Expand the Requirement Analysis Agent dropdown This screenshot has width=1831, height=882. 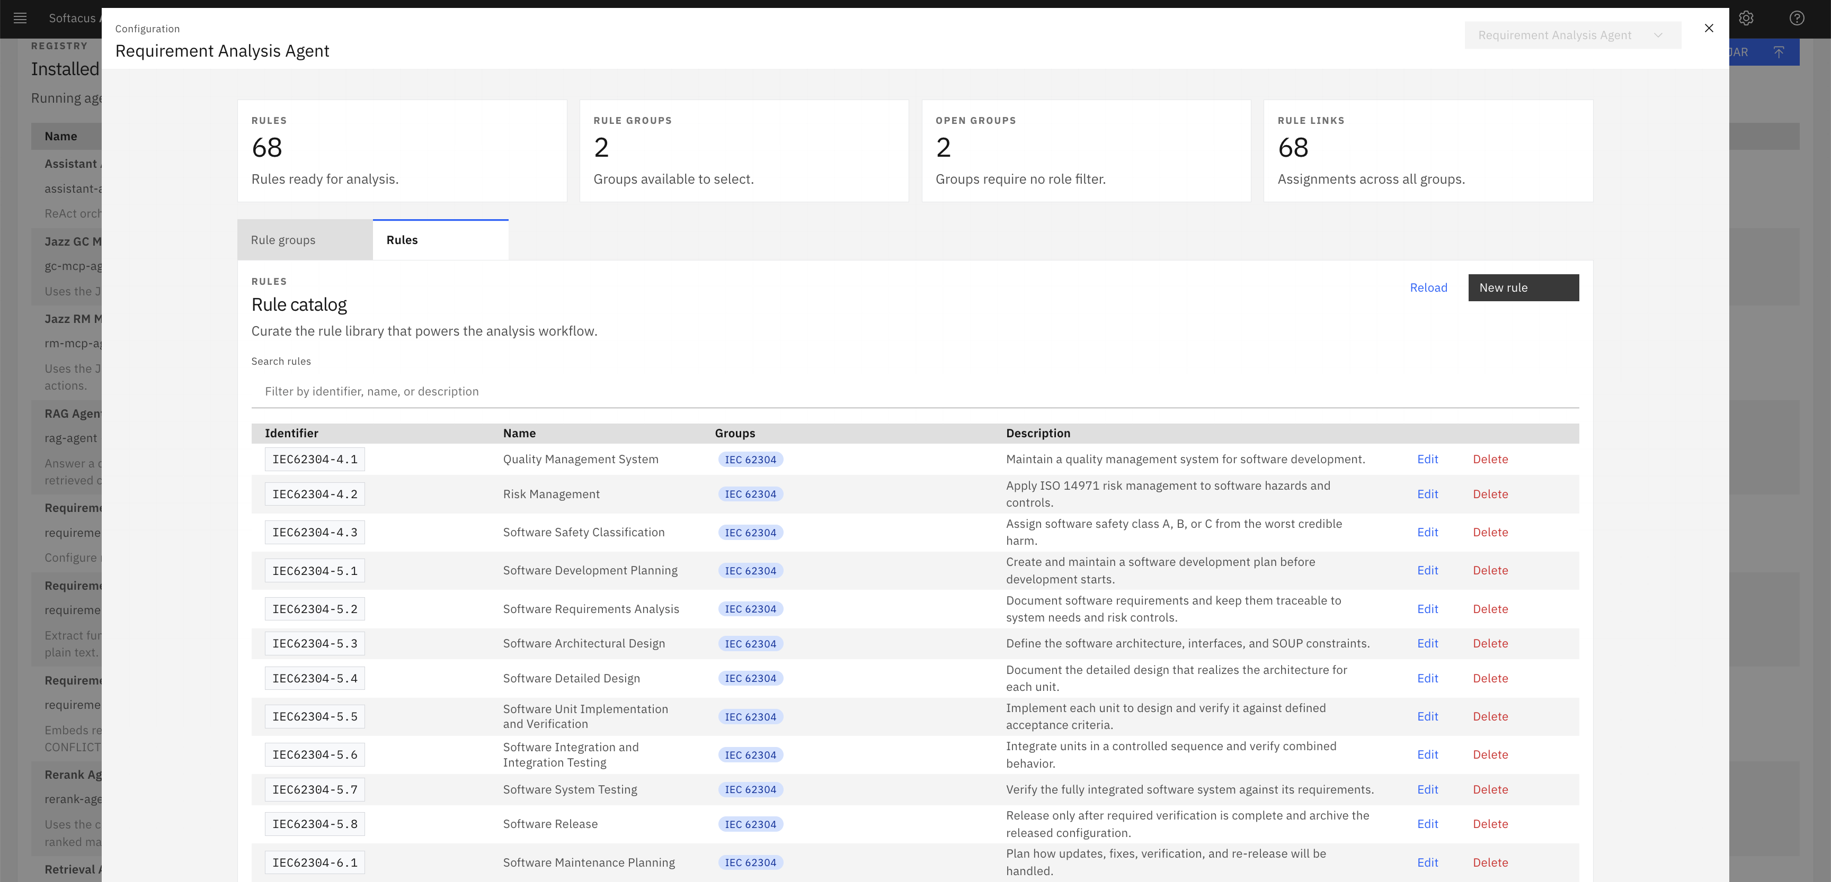click(1572, 35)
